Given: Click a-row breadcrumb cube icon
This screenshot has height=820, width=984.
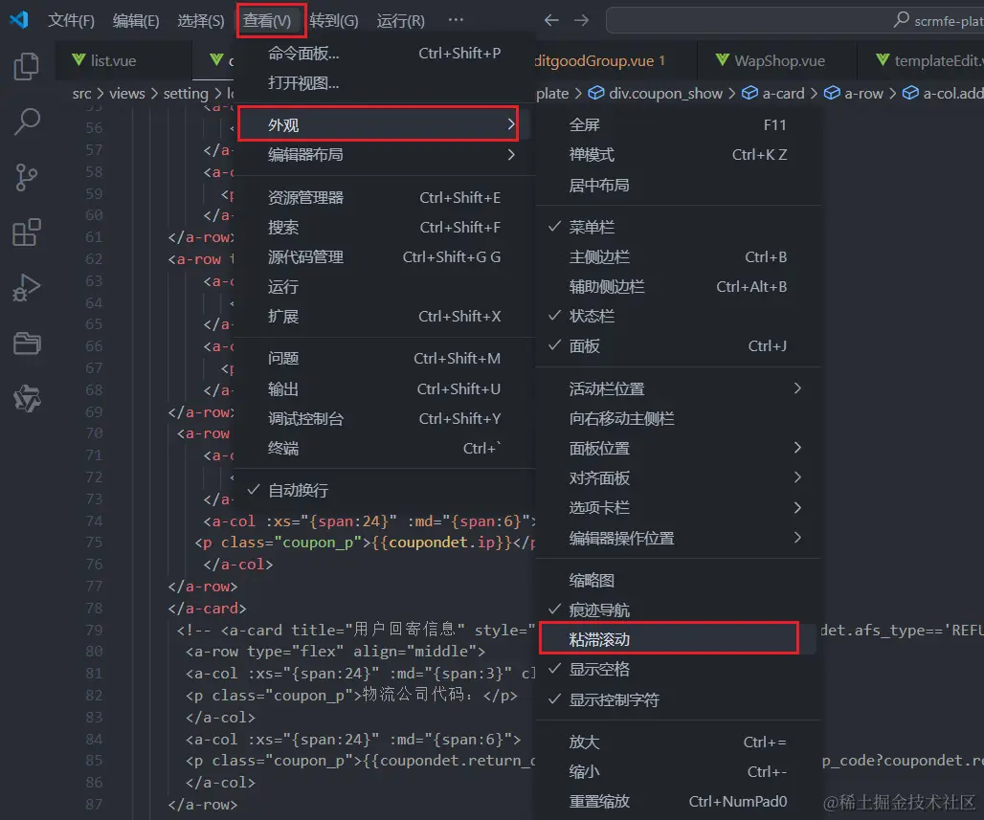Looking at the screenshot, I should point(832,93).
